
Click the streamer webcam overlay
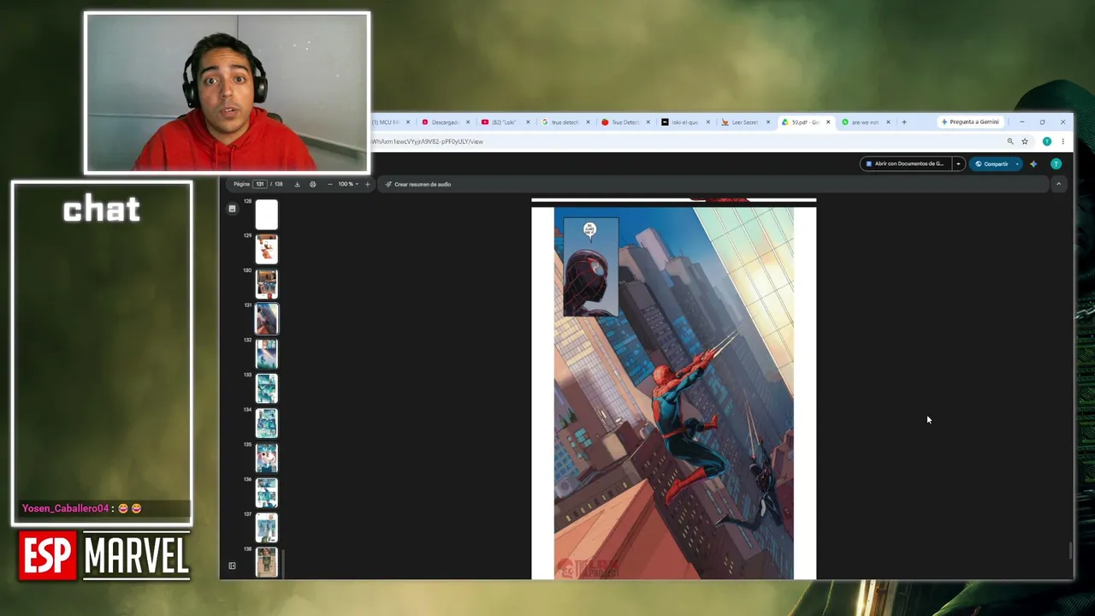228,92
